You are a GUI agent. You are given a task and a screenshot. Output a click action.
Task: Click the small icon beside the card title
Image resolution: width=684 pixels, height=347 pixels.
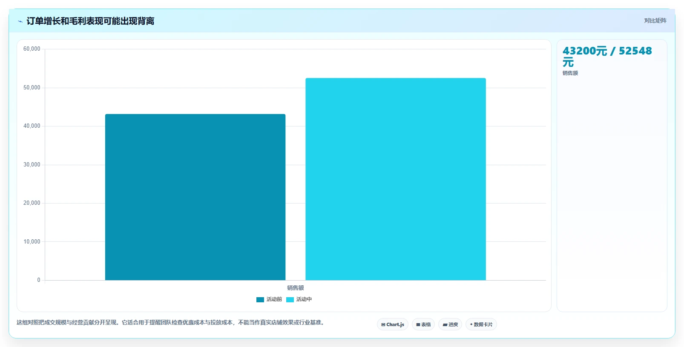pyautogui.click(x=20, y=21)
